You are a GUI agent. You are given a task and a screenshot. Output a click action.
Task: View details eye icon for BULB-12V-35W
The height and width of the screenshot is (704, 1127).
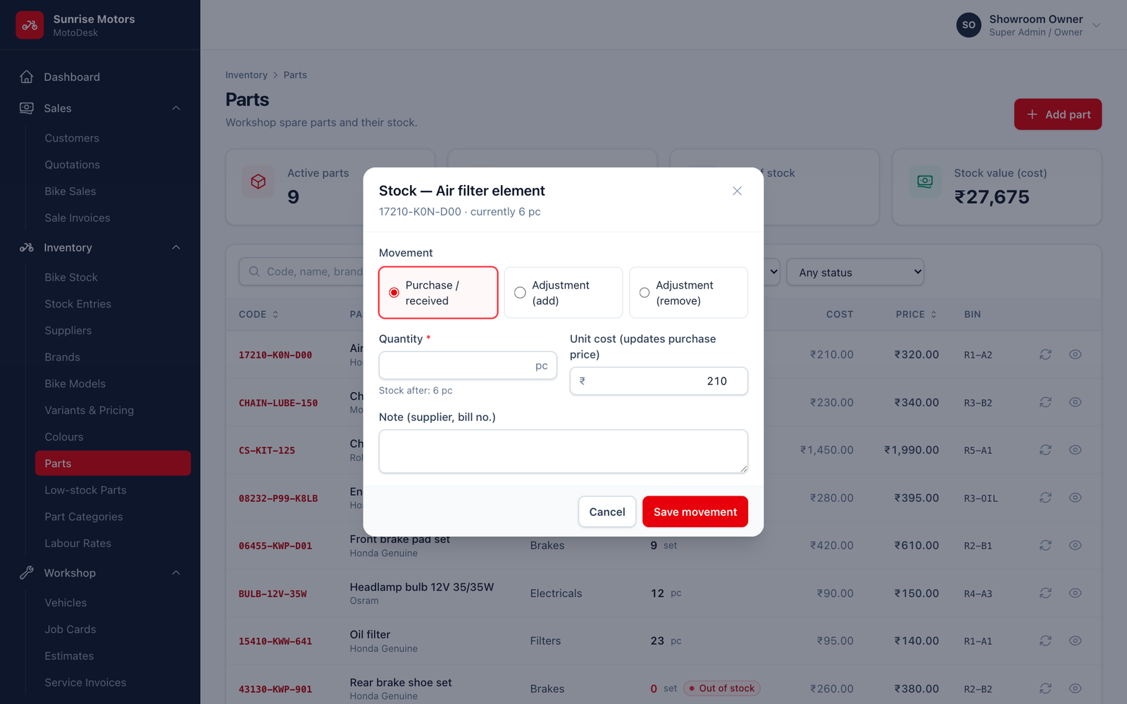pyautogui.click(x=1075, y=593)
